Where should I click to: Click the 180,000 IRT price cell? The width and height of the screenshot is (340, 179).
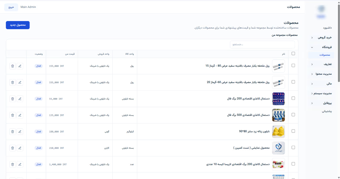57,132
